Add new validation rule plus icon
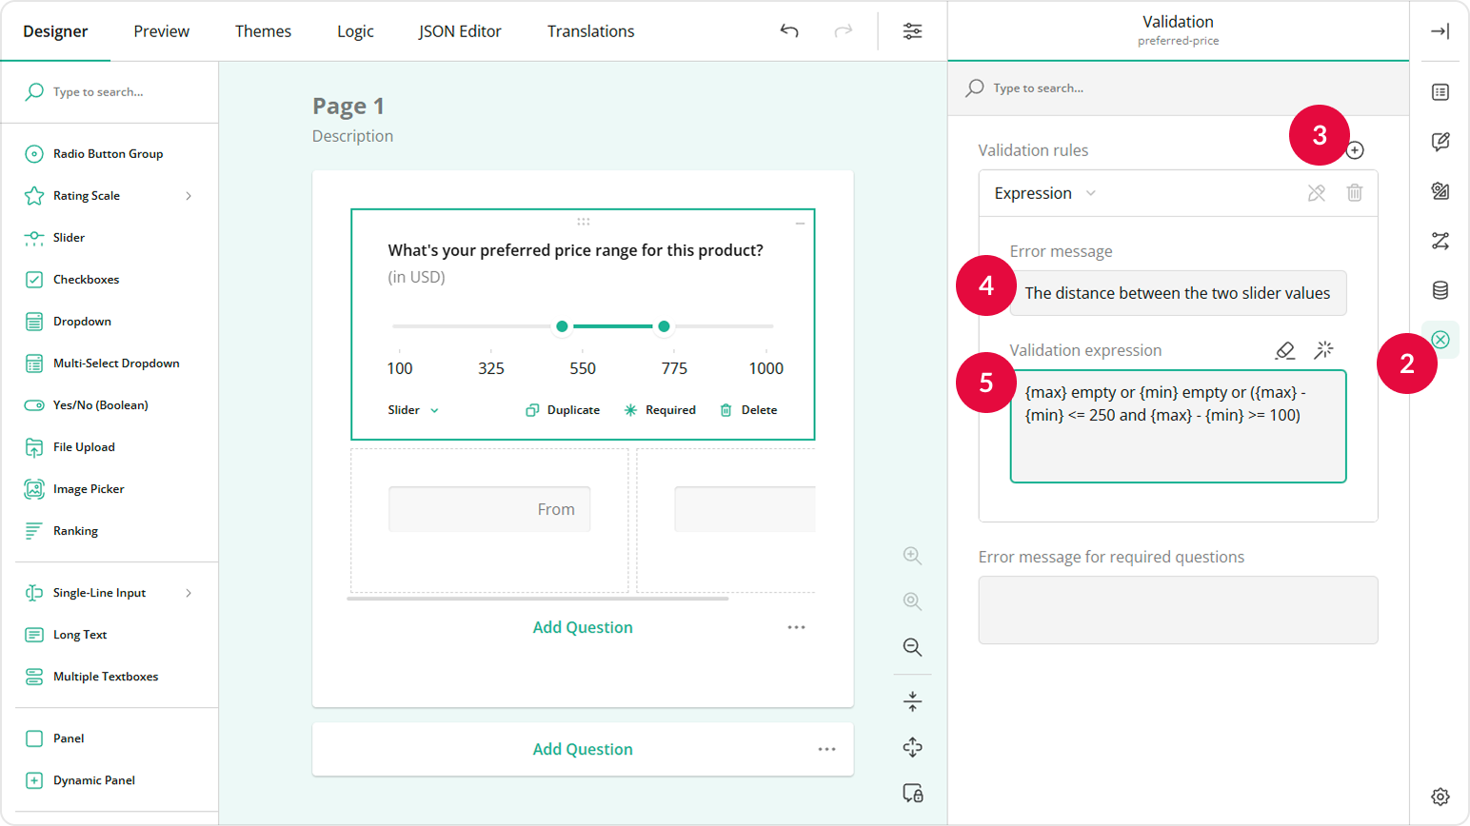 pos(1355,150)
